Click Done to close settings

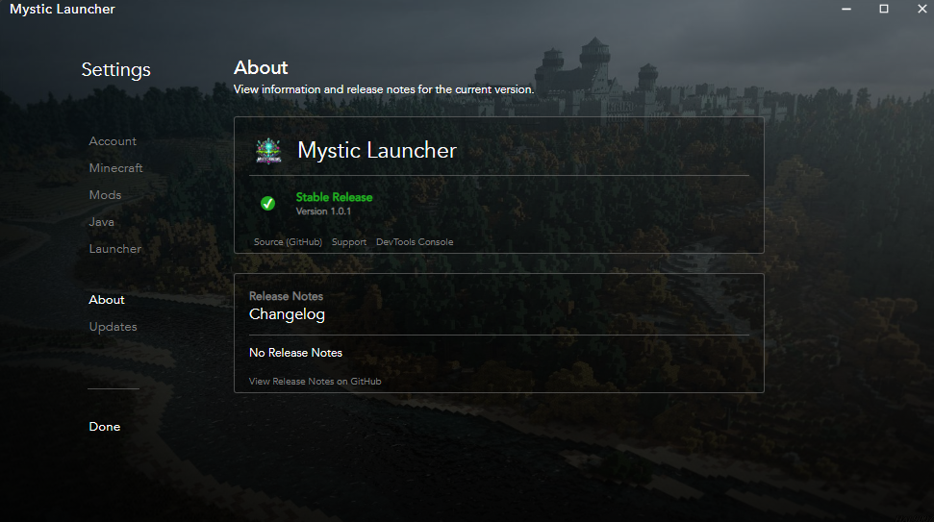tap(104, 426)
